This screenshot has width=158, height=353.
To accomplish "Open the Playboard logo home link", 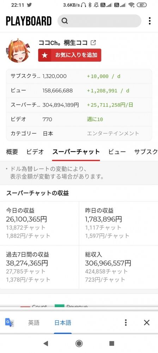I will point(29,21).
